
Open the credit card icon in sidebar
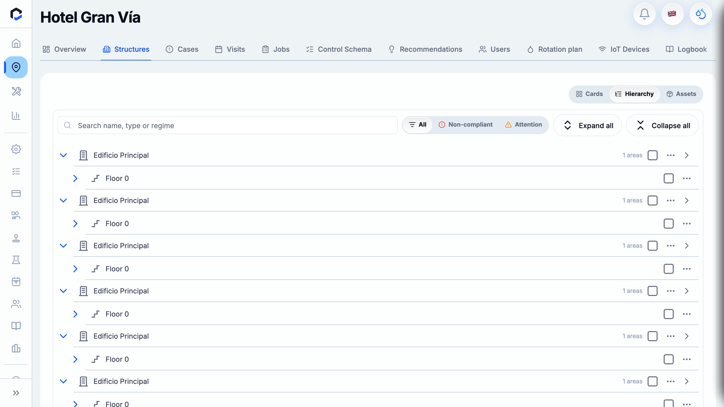(16, 193)
